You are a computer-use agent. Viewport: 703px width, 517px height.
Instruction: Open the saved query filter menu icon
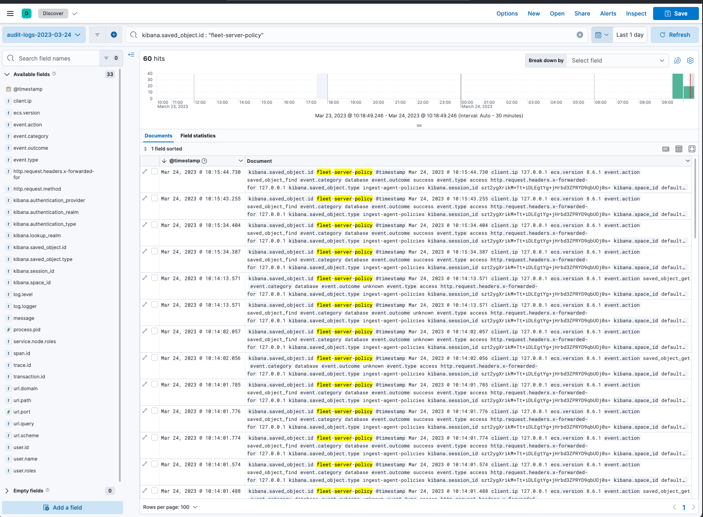pyautogui.click(x=97, y=35)
